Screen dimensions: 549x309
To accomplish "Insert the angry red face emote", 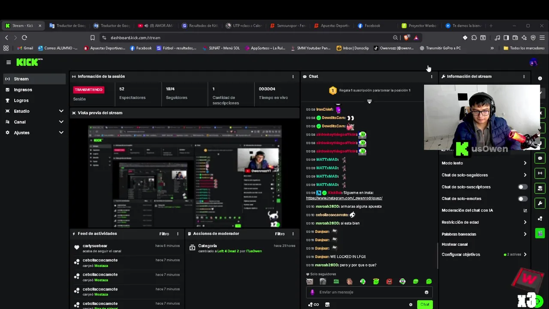I will click(389, 282).
